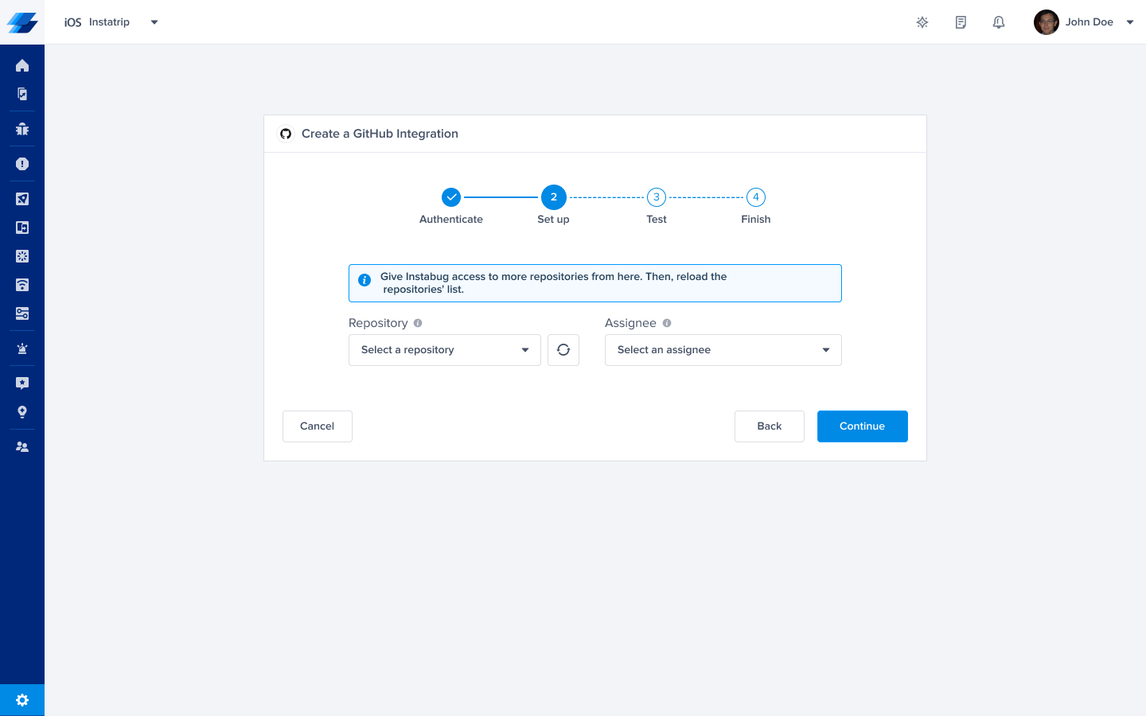
Task: Open the UI hangs spinner icon in sidebar
Action: pyautogui.click(x=22, y=256)
